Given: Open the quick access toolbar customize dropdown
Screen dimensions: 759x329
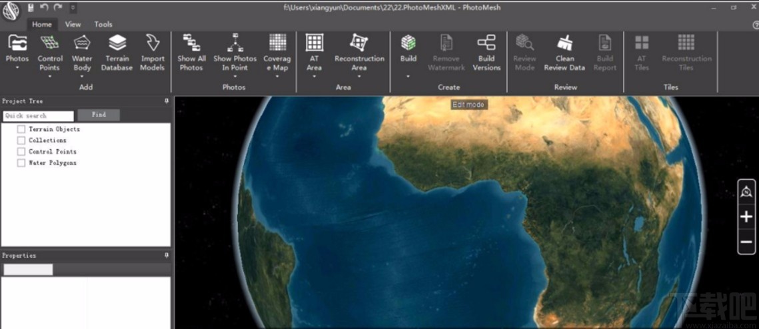Looking at the screenshot, I should point(73,8).
